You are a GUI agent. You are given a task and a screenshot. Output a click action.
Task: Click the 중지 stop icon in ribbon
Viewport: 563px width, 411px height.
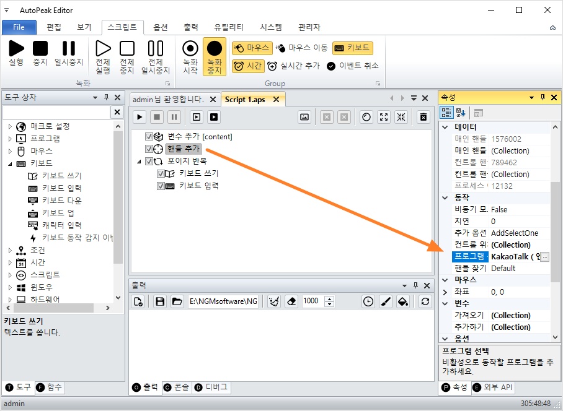pyautogui.click(x=40, y=48)
